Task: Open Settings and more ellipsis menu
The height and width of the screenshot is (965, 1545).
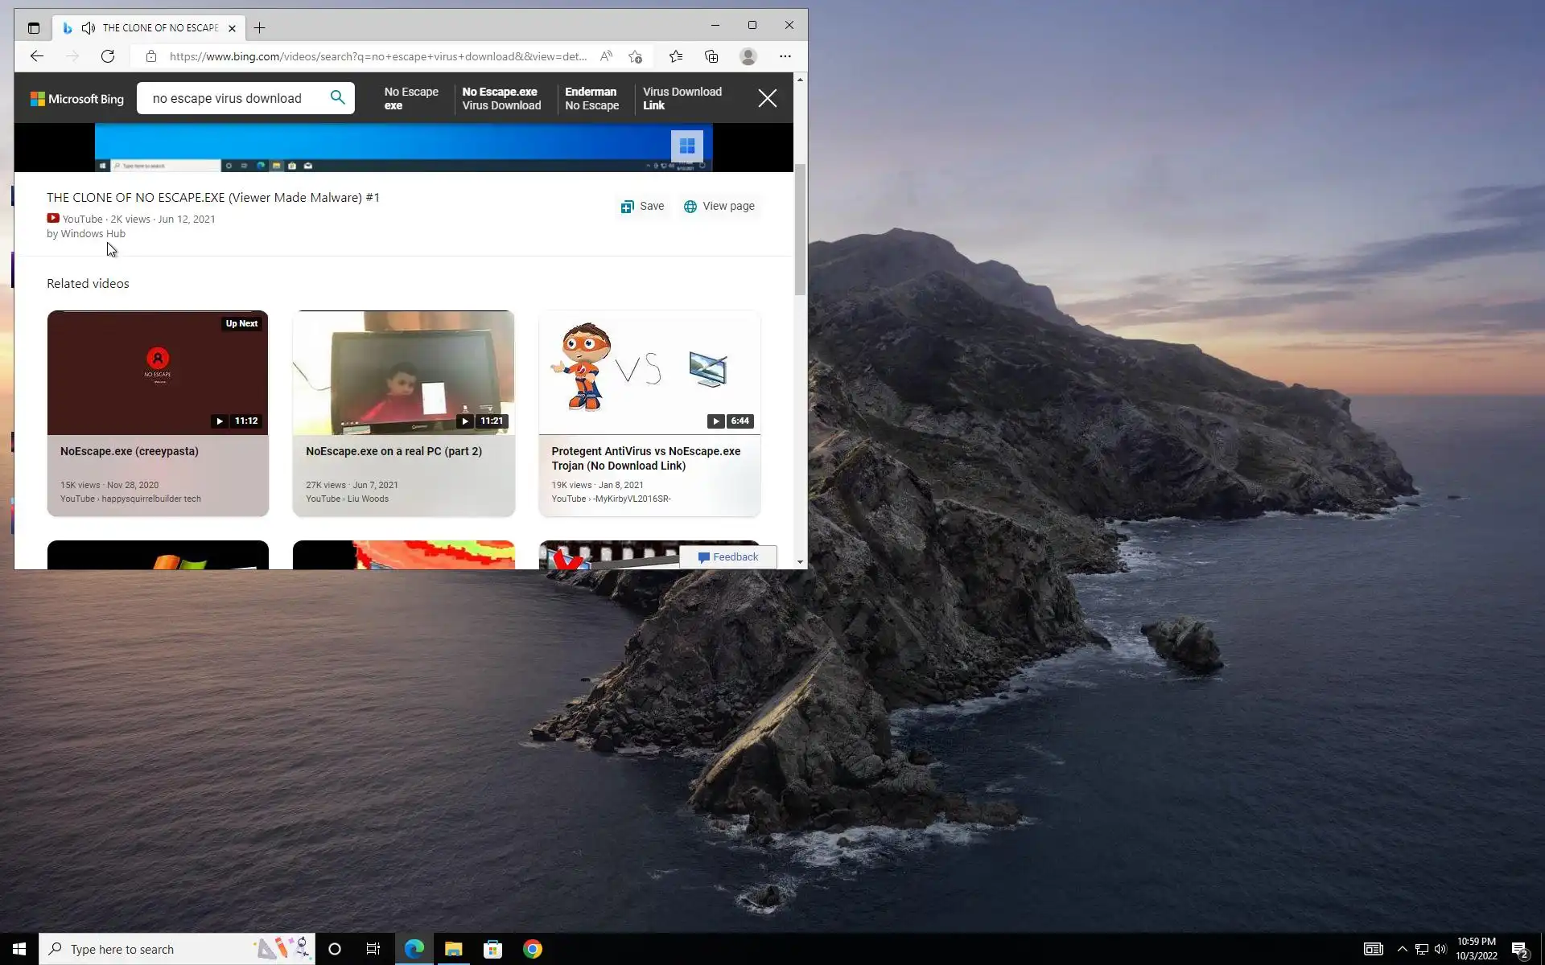Action: pyautogui.click(x=785, y=56)
